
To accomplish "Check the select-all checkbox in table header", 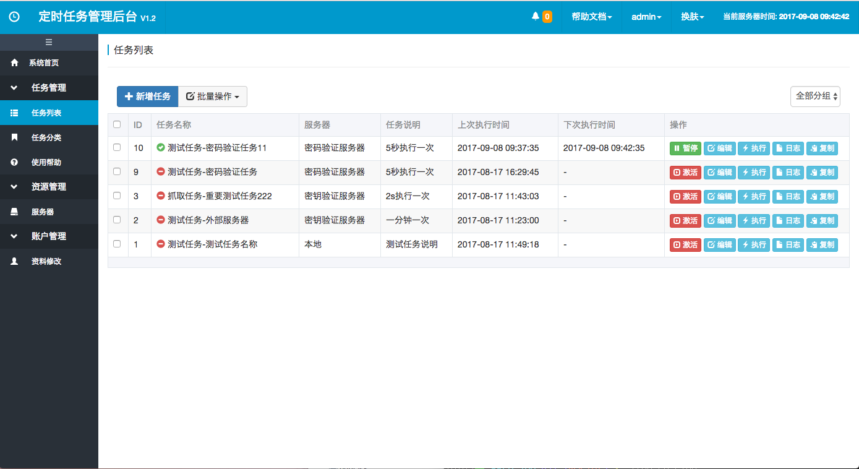I will coord(117,124).
